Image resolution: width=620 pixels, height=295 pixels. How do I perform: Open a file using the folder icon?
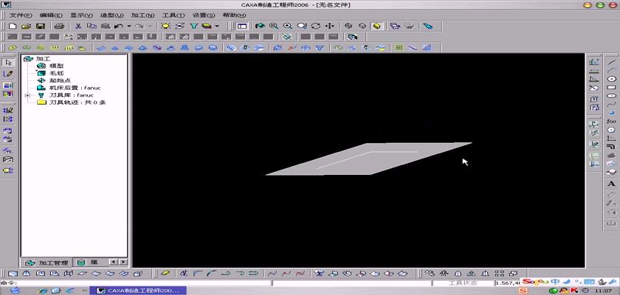[26, 26]
